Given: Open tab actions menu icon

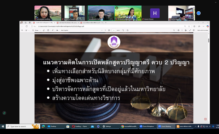Looking at the screenshot, I should click(30, 23).
